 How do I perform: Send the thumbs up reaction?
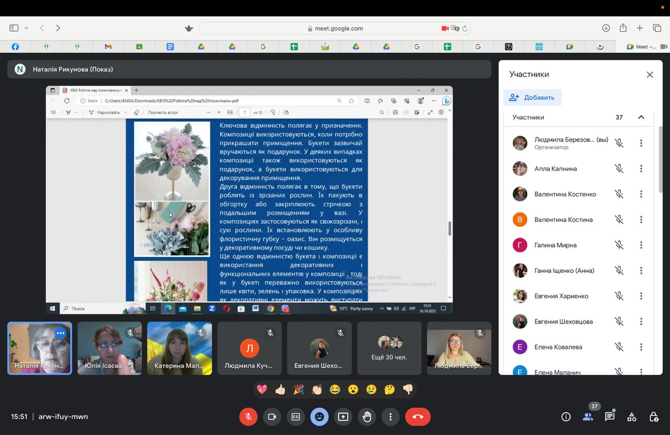pos(280,390)
